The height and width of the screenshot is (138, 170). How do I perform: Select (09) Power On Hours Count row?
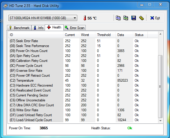point(83,51)
